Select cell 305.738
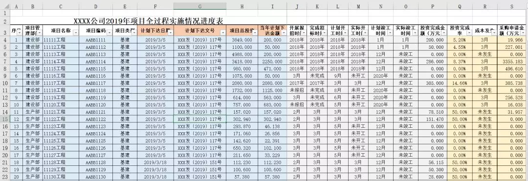This screenshot has width=528, height=181. tap(512, 83)
